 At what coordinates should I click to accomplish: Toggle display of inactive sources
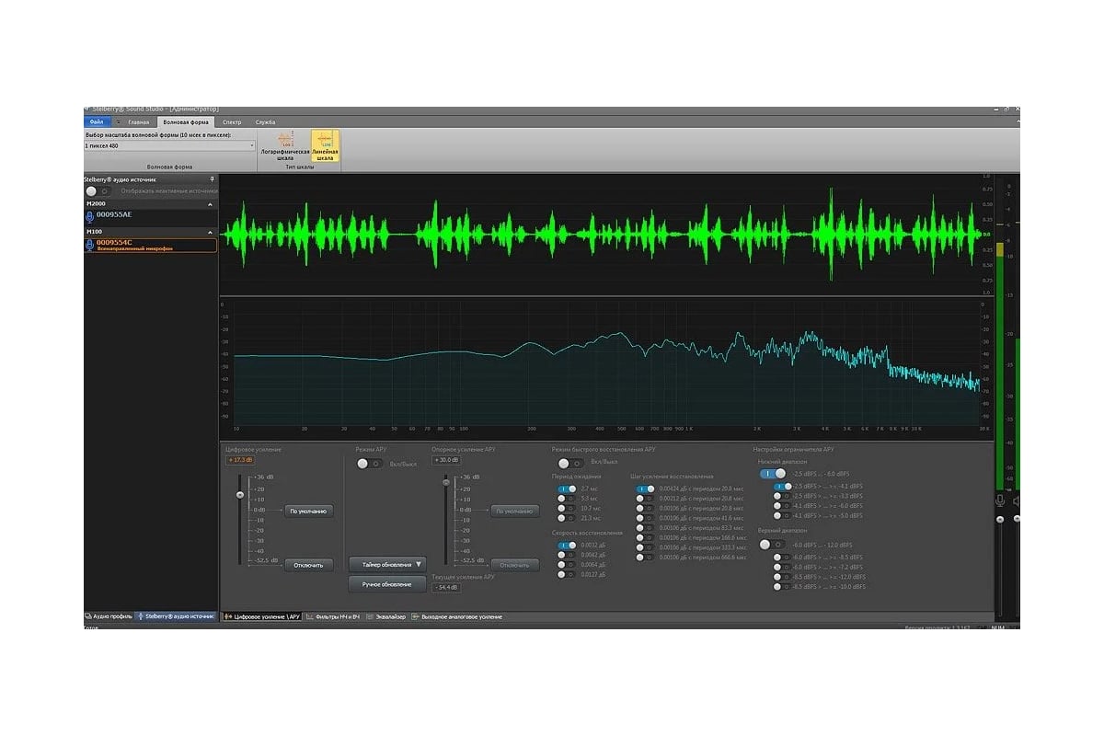click(97, 191)
